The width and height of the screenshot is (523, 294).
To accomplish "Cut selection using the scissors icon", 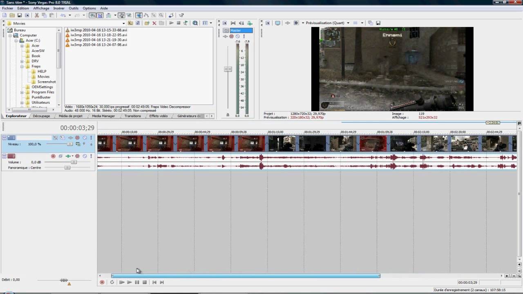I will pyautogui.click(x=36, y=15).
